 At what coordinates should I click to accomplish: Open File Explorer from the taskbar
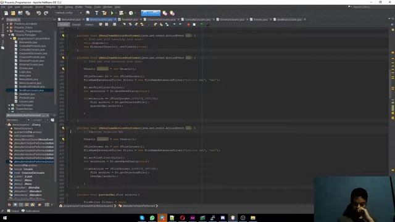pos(253,218)
